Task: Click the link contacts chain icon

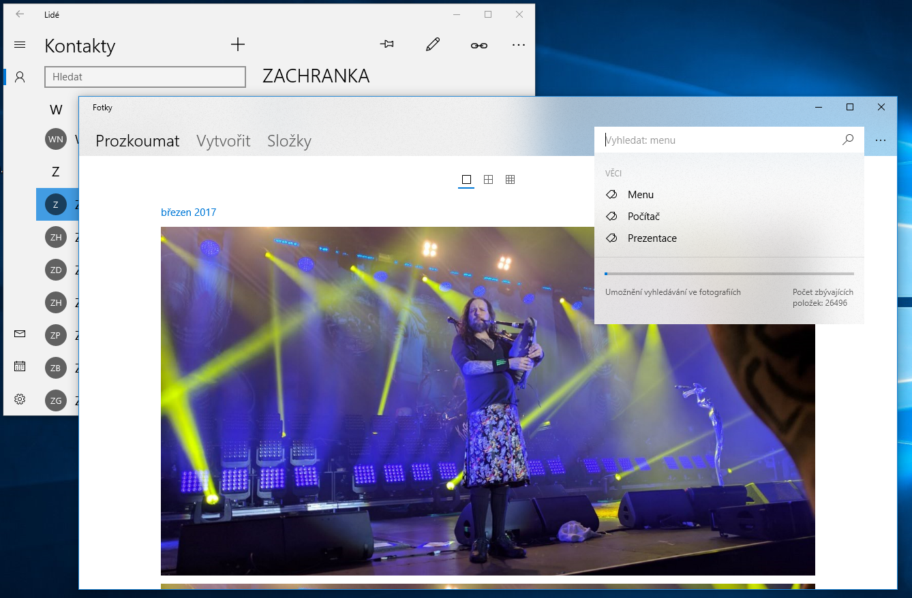Action: click(478, 45)
